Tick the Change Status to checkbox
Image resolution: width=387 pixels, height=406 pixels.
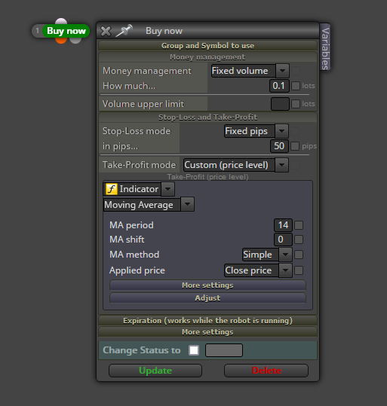[x=194, y=350]
